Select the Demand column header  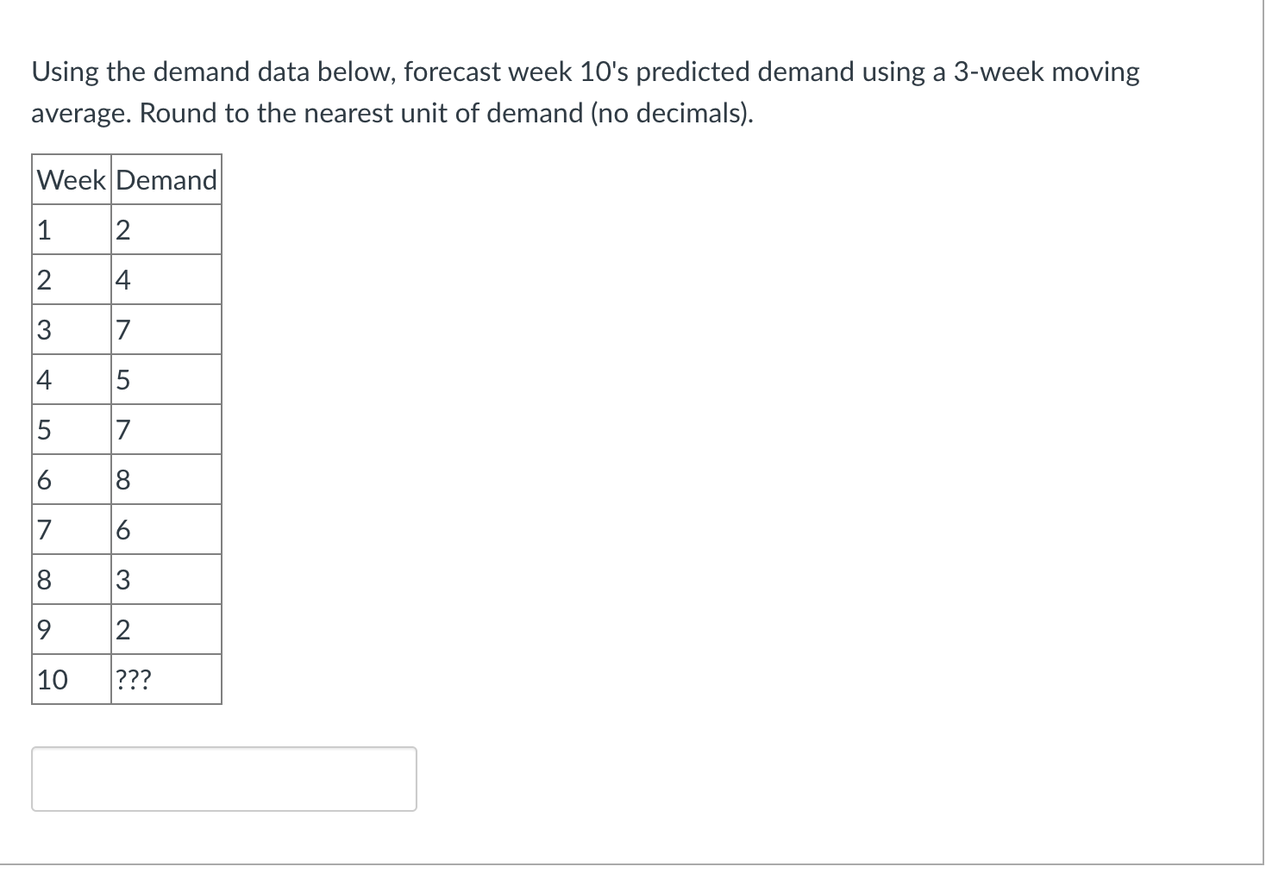pos(166,179)
